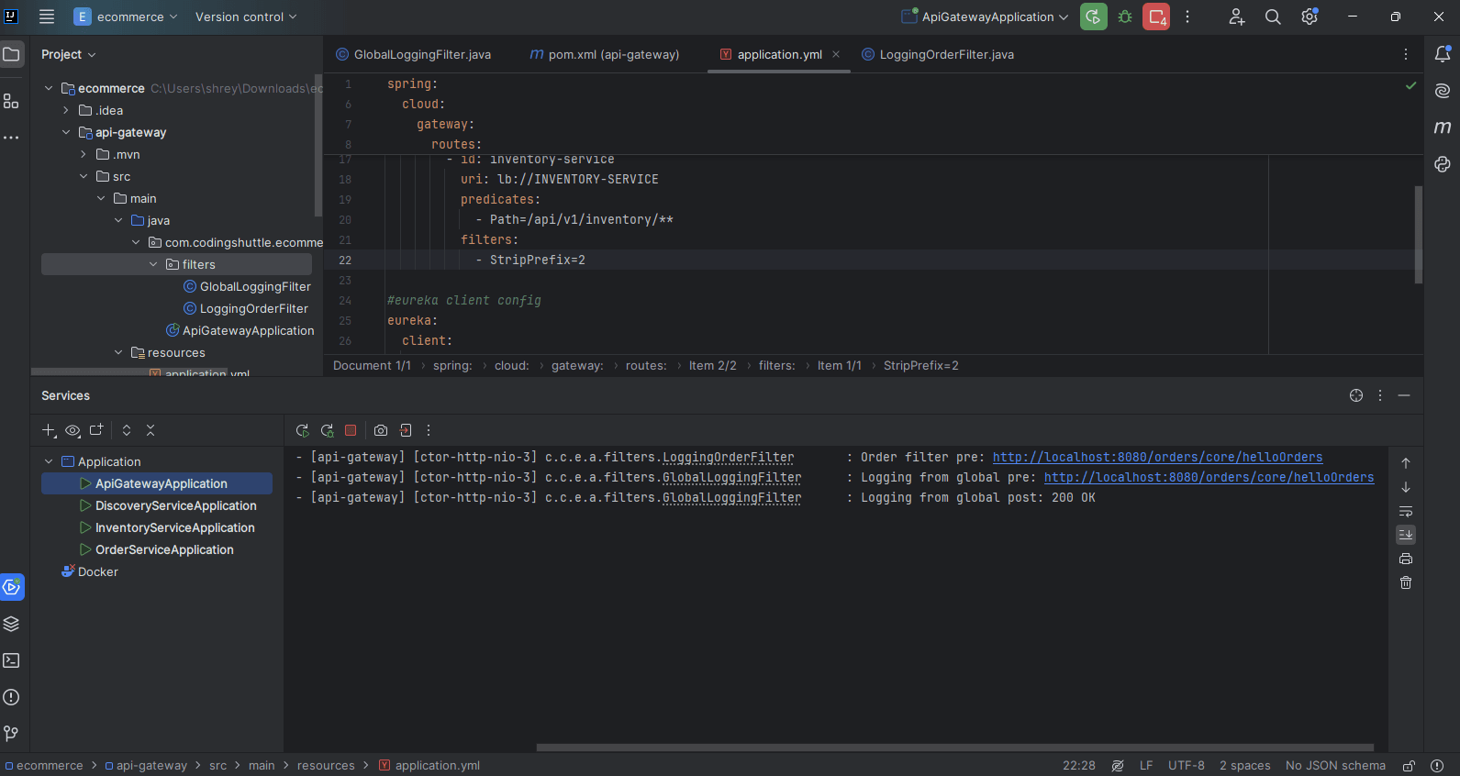The image size is (1460, 776).
Task: Expand all services
Action: [x=127, y=430]
